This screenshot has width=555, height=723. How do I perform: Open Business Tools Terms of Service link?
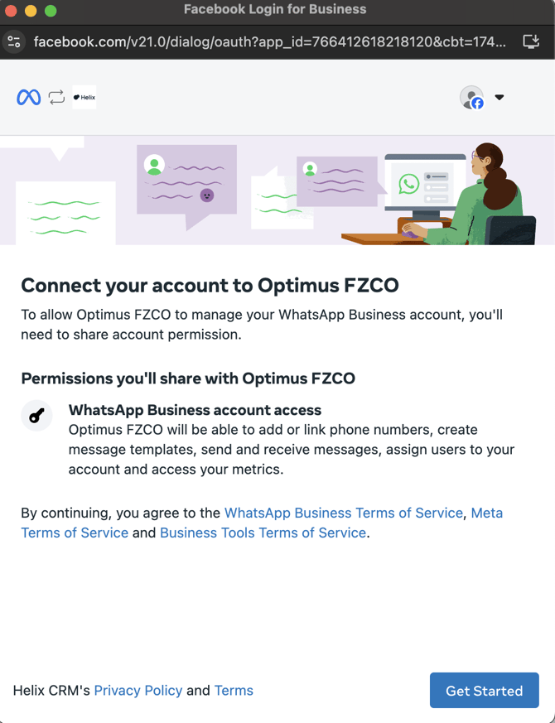click(x=263, y=533)
